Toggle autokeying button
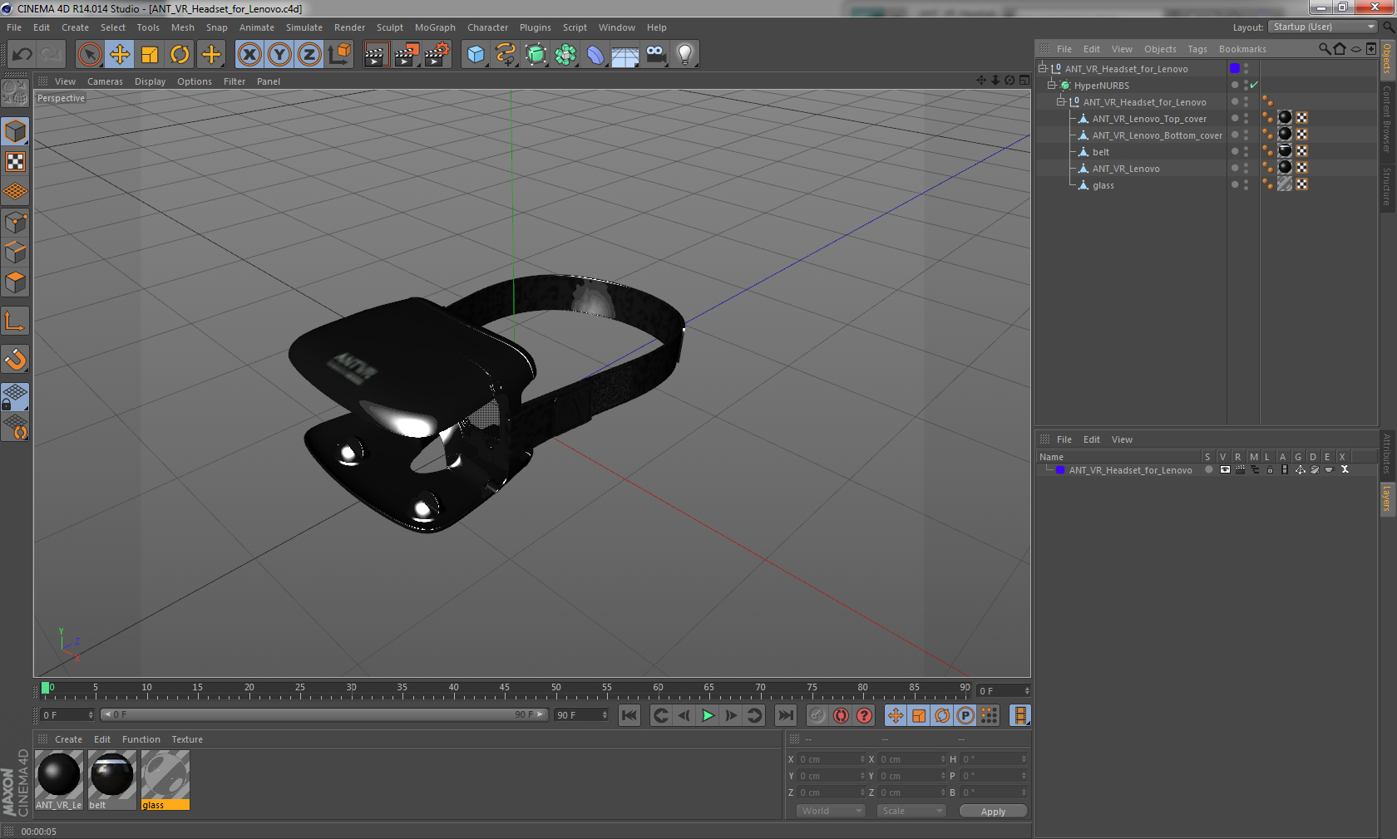This screenshot has height=839, width=1397. click(841, 715)
